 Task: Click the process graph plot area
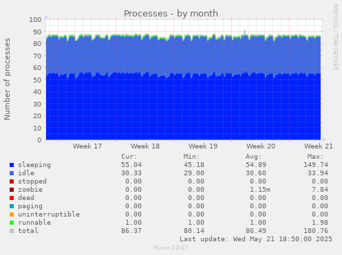(x=184, y=80)
